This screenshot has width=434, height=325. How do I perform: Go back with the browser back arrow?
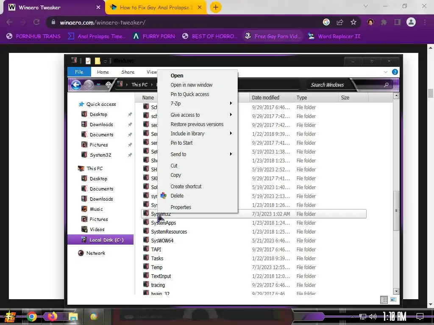point(9,22)
